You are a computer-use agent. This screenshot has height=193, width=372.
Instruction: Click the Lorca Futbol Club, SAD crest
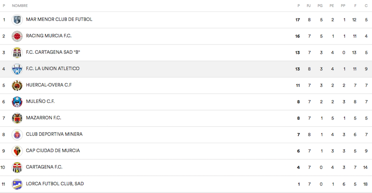coord(17,184)
